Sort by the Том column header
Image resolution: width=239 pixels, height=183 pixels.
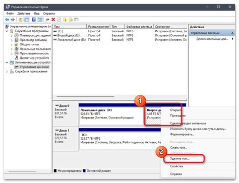point(70,27)
